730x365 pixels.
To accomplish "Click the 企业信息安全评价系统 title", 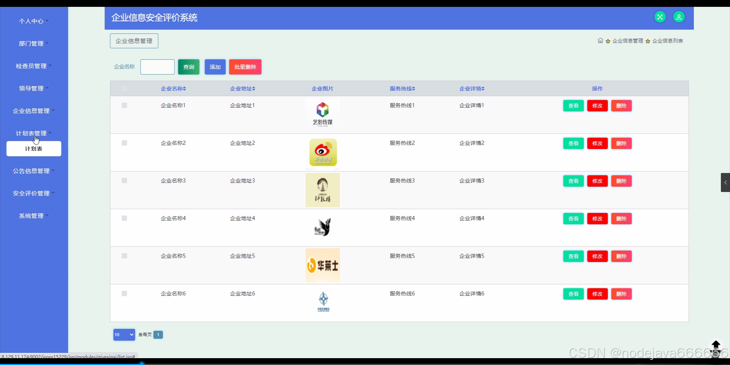I will click(154, 17).
